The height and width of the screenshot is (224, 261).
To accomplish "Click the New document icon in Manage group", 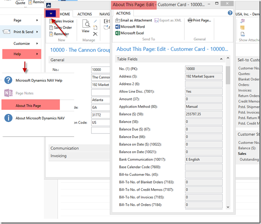I will [x=95, y=27].
